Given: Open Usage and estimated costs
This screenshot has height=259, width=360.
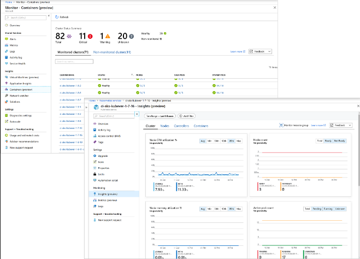Looking at the screenshot, I should tap(25, 136).
